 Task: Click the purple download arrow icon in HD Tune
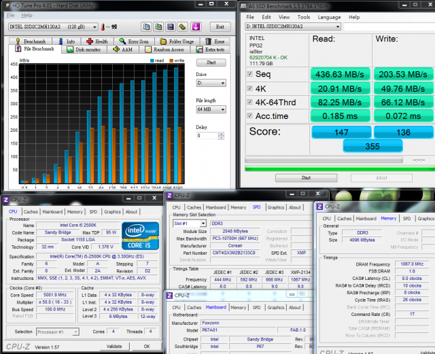(x=196, y=27)
